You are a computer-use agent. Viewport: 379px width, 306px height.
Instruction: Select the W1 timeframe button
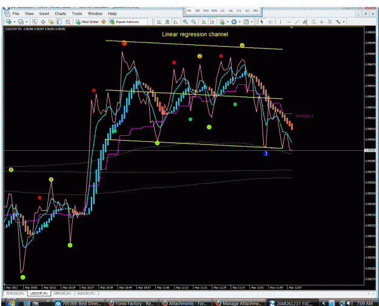coord(247,11)
